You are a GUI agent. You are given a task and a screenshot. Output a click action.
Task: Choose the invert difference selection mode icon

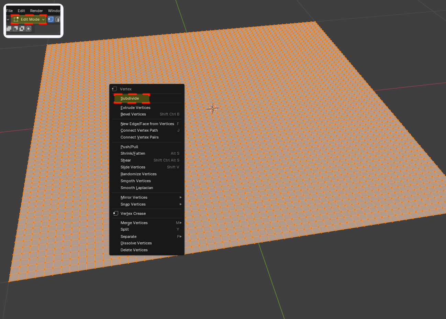pos(22,29)
